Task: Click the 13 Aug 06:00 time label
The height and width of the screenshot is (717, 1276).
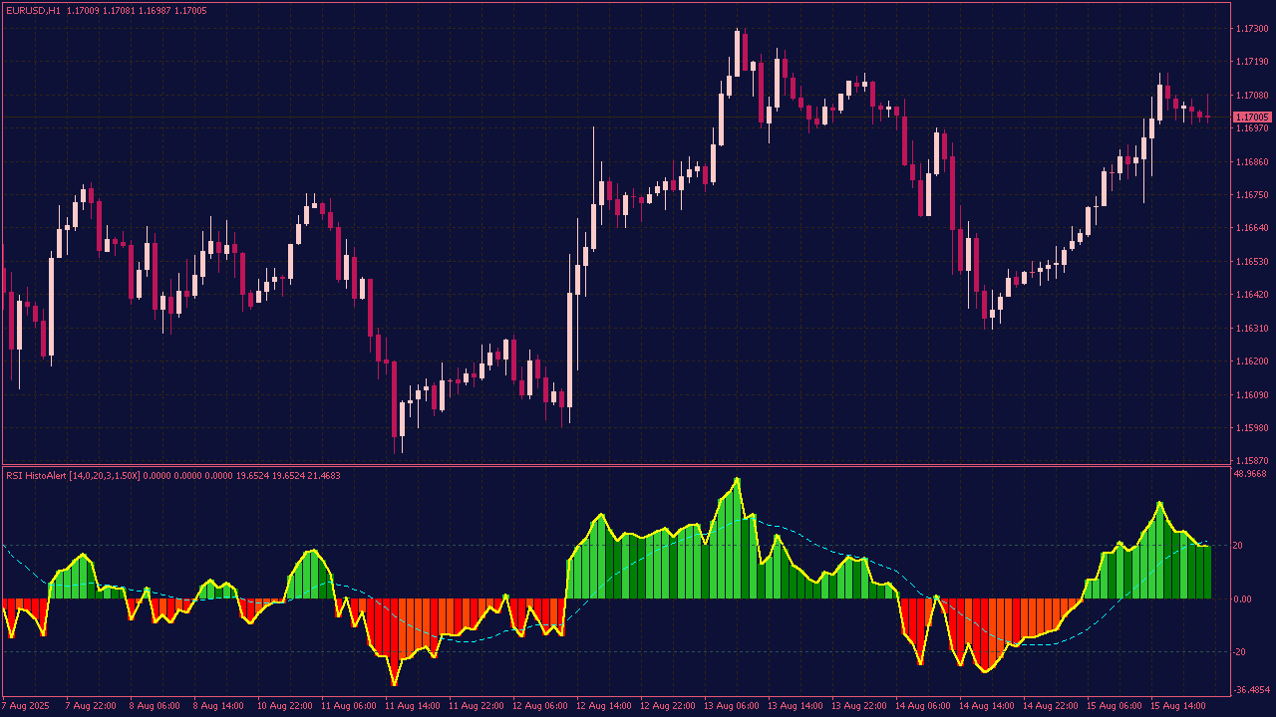Action: (x=730, y=706)
